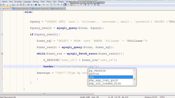Click length : 4,682 in status bar

(x=85, y=97)
